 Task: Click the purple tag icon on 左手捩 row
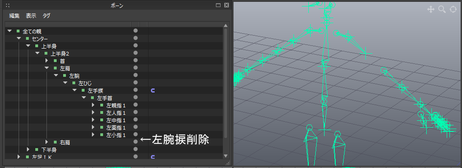pos(153,90)
